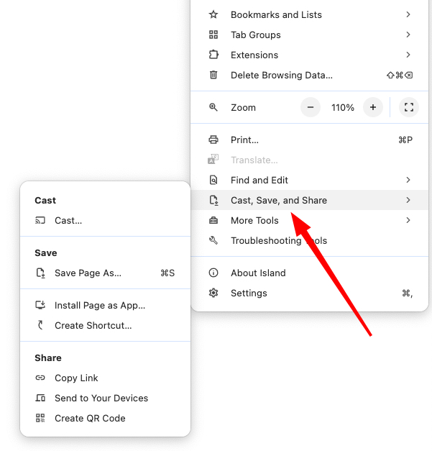Choose Delete Browsing Data...
The height and width of the screenshot is (451, 432).
[x=310, y=75]
